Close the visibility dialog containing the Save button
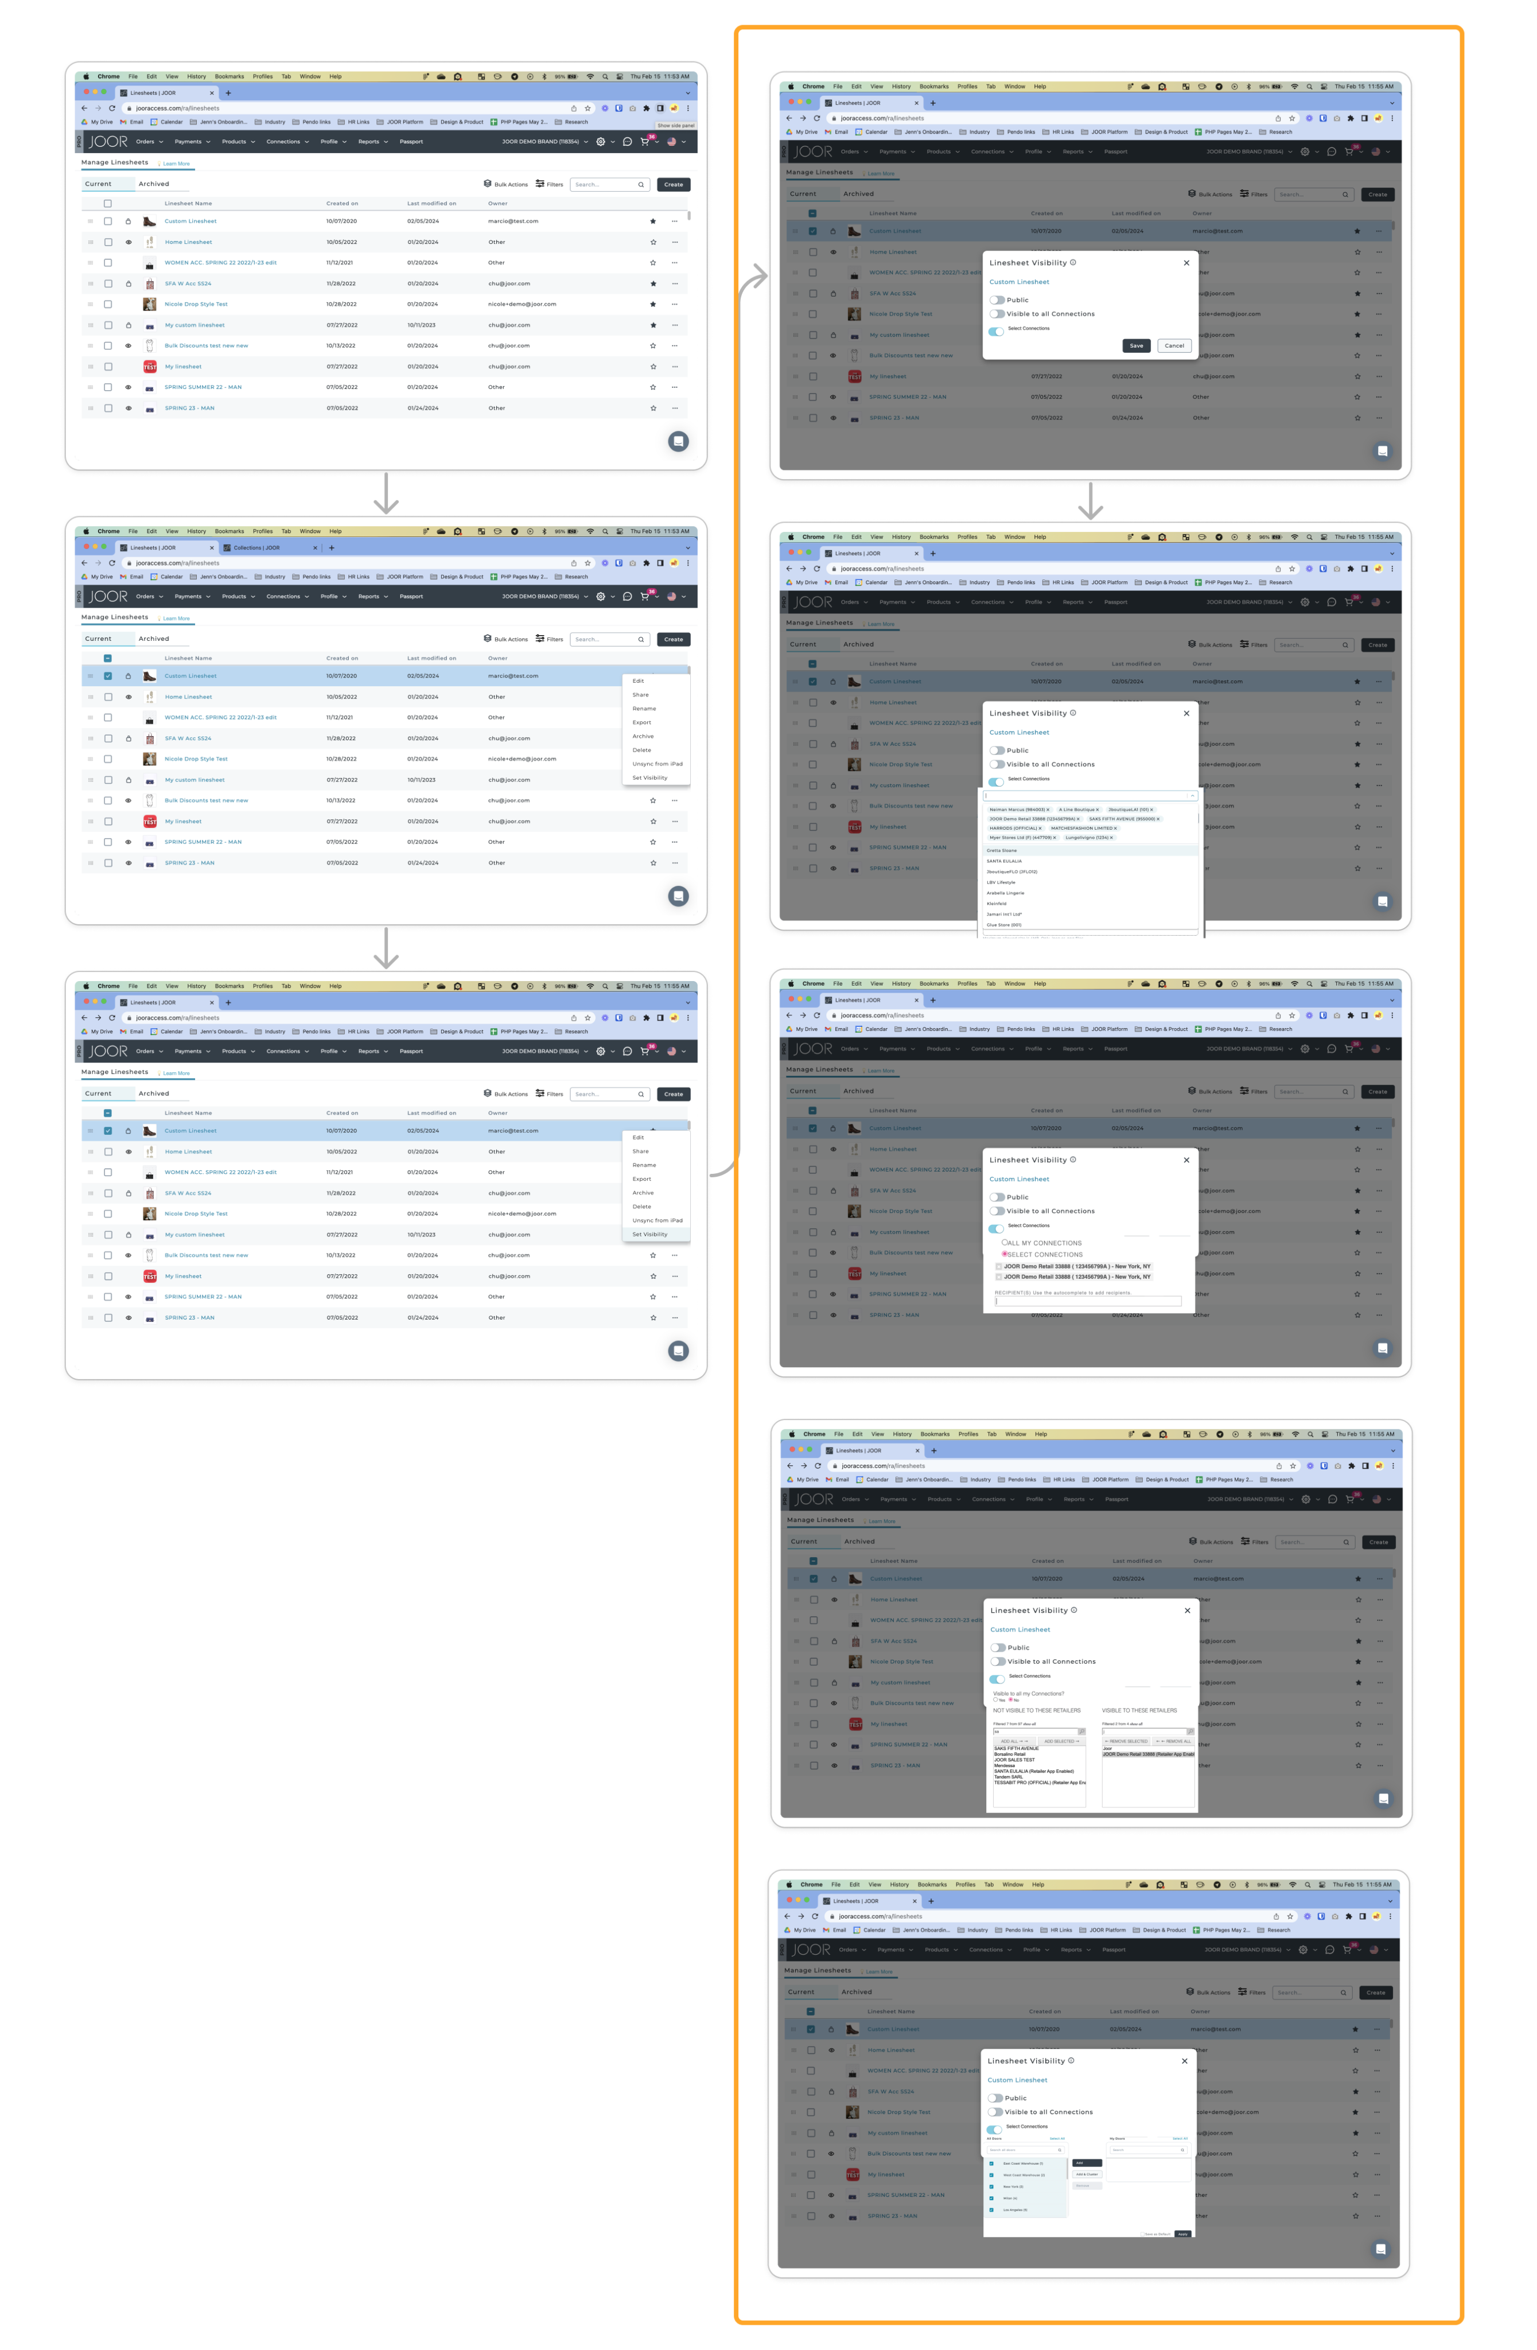This screenshot has height=2350, width=1537. pyautogui.click(x=1185, y=263)
